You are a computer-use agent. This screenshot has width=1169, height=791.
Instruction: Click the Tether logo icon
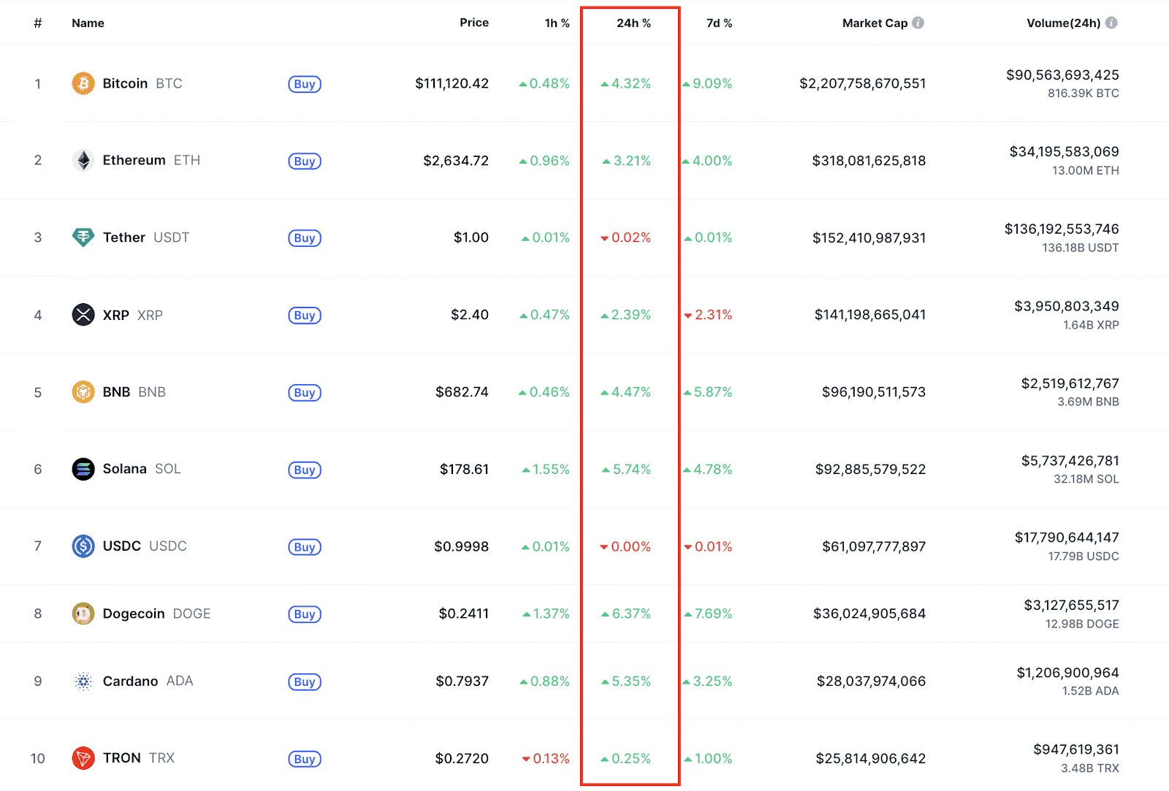pos(83,237)
